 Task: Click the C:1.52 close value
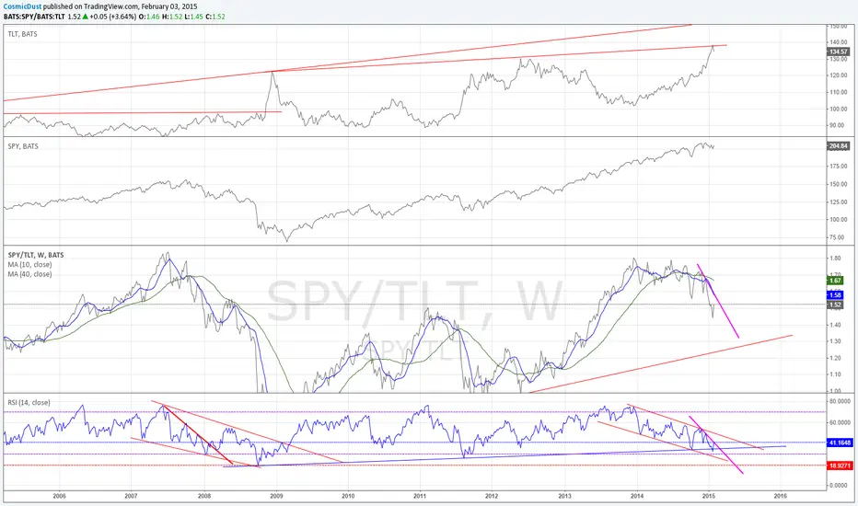pos(215,17)
